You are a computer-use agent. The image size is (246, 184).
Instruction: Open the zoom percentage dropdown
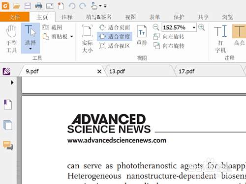tap(194, 27)
